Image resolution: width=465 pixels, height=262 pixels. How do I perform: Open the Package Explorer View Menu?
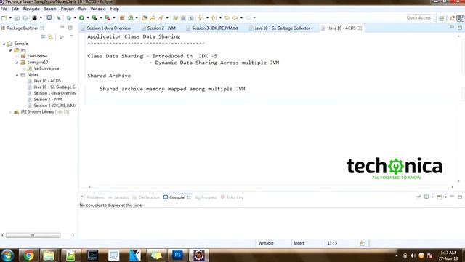click(x=71, y=36)
